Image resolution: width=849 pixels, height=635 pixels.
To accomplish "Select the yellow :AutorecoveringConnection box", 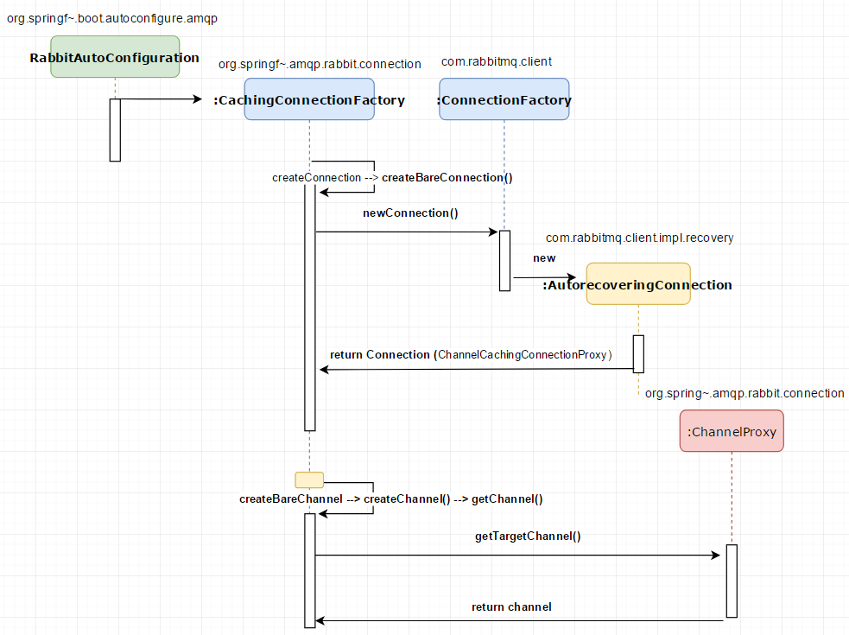I will click(638, 284).
